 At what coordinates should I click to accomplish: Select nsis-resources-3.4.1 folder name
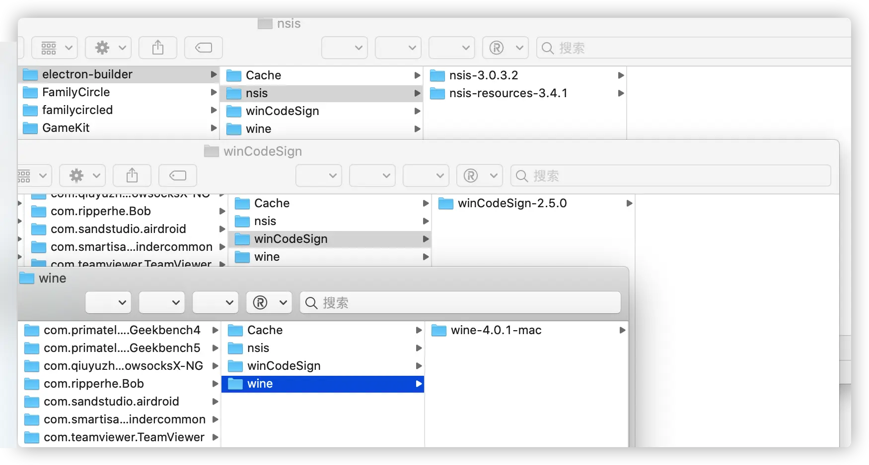click(508, 93)
